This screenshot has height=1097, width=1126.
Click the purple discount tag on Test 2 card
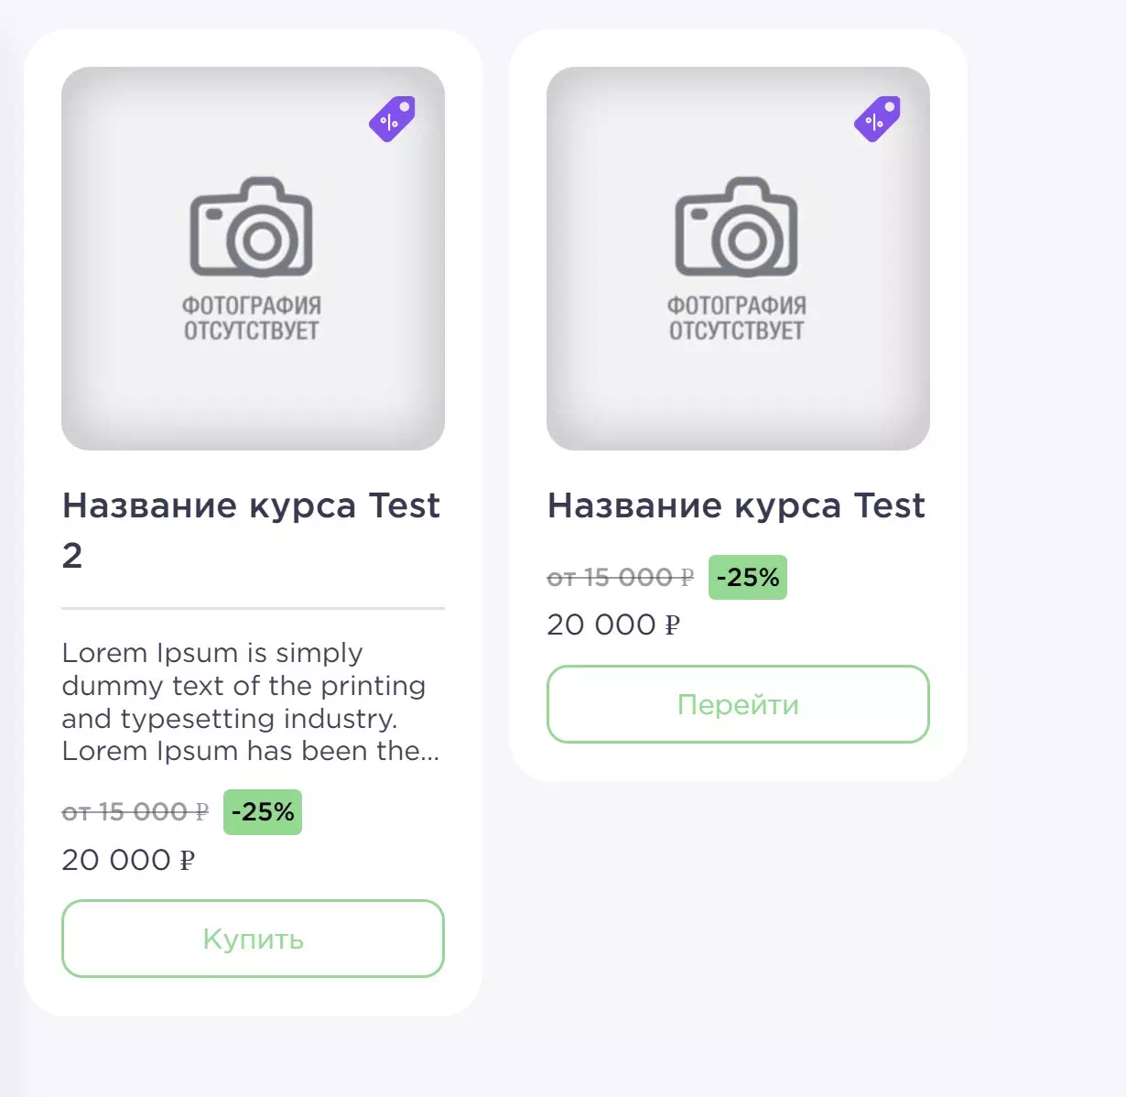coord(392,119)
